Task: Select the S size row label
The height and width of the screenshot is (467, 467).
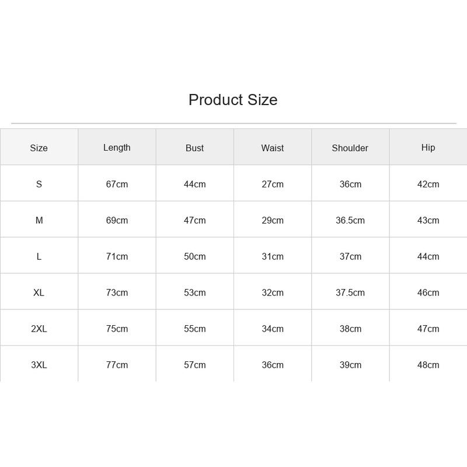Action: [x=39, y=184]
